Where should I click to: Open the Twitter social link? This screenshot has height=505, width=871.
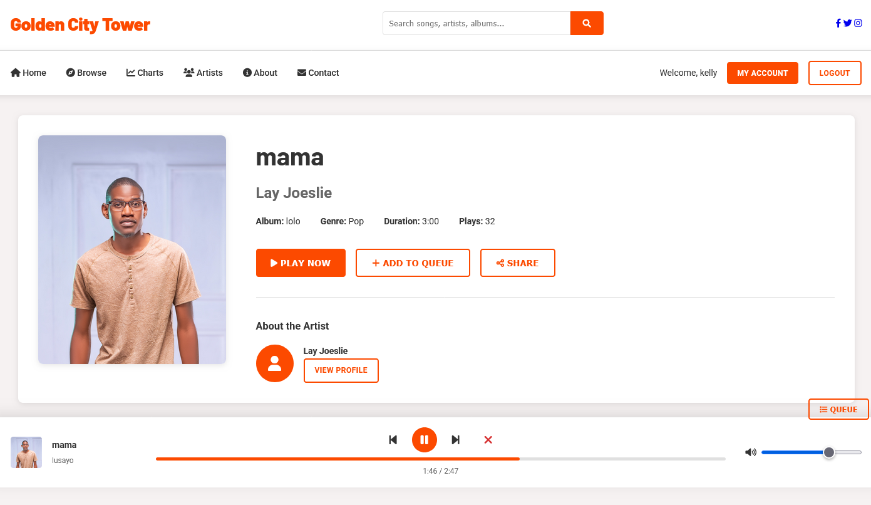point(848,23)
